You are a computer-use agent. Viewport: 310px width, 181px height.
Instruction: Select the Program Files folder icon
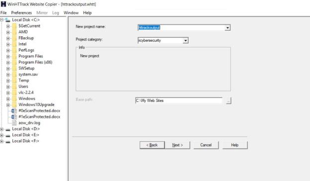pyautogui.click(x=14, y=56)
